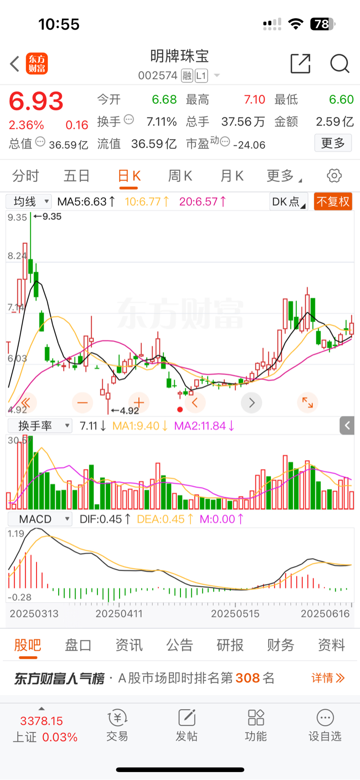Tap the battery 78 indicator
The width and height of the screenshot is (360, 780).
[x=322, y=24]
